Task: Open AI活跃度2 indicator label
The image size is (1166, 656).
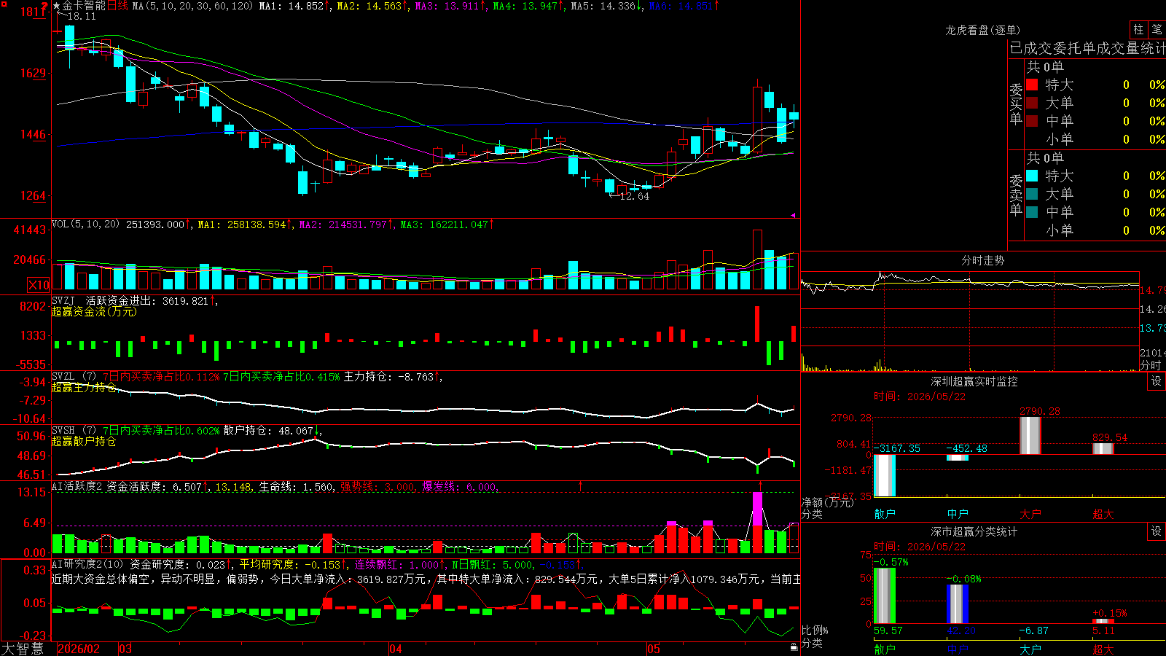Action: 77,487
